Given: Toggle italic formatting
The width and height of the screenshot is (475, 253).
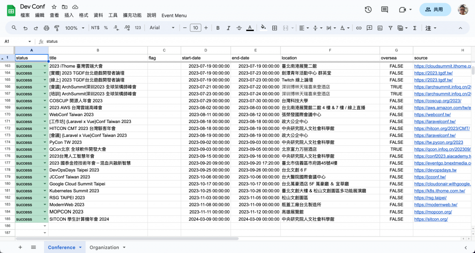Looking at the screenshot, I should click(x=228, y=28).
